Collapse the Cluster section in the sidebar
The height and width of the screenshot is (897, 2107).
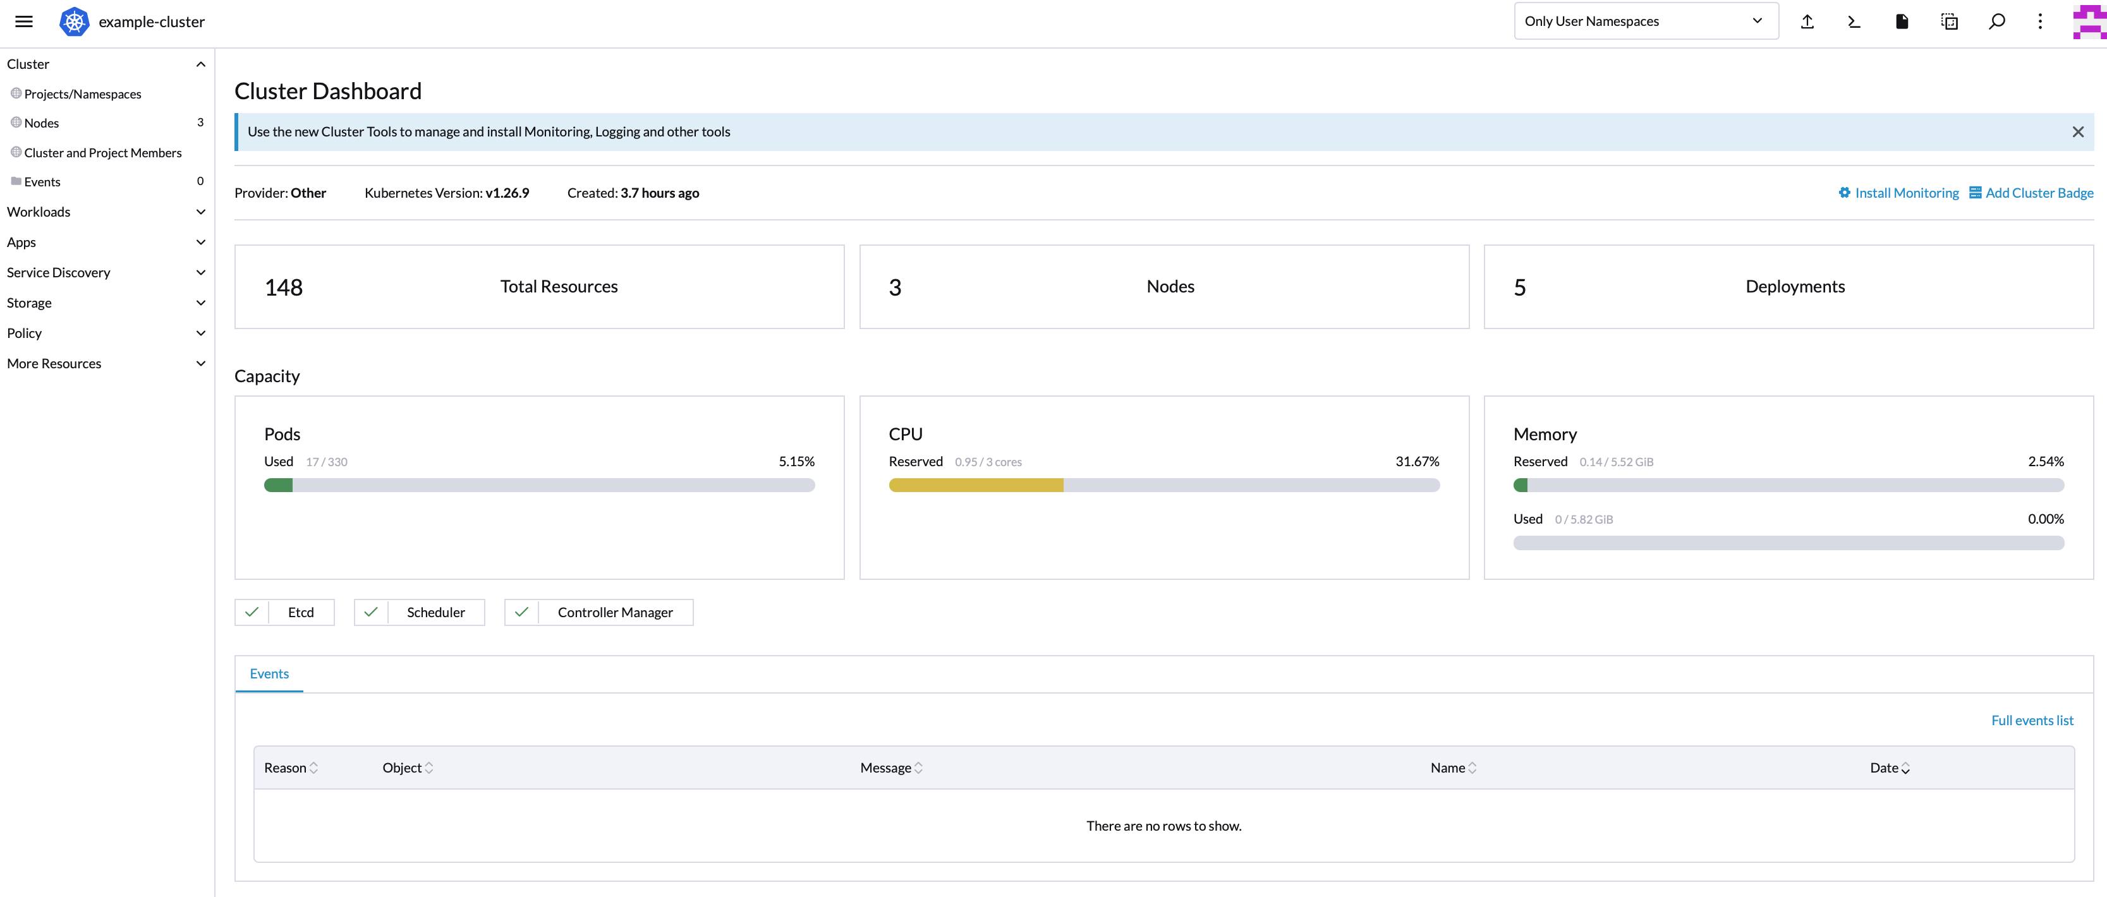(x=201, y=63)
